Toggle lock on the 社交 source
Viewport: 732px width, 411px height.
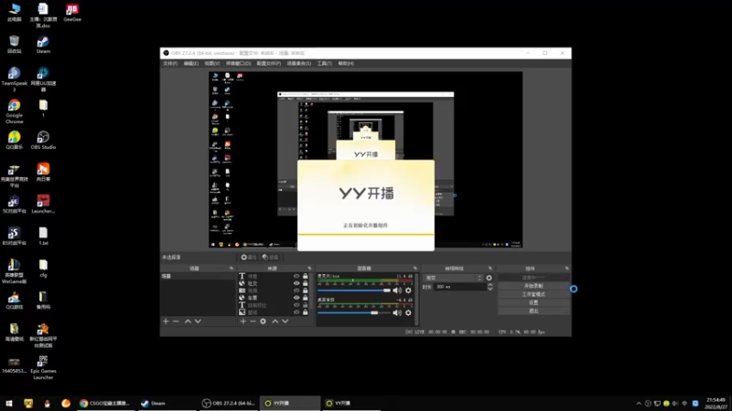tap(306, 283)
